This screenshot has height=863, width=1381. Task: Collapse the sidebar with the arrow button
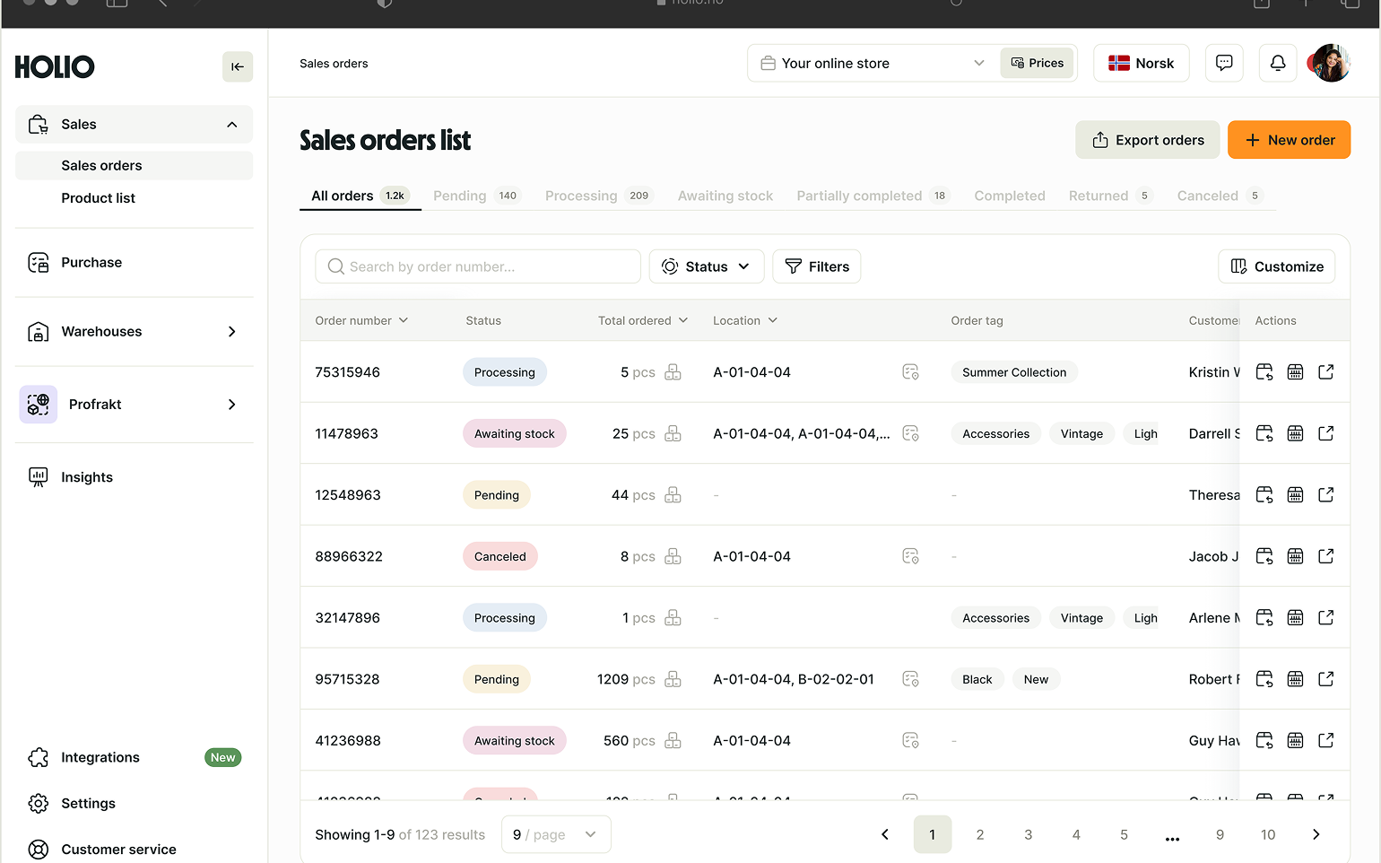[237, 66]
